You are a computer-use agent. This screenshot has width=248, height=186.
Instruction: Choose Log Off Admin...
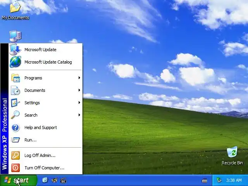coord(46,155)
